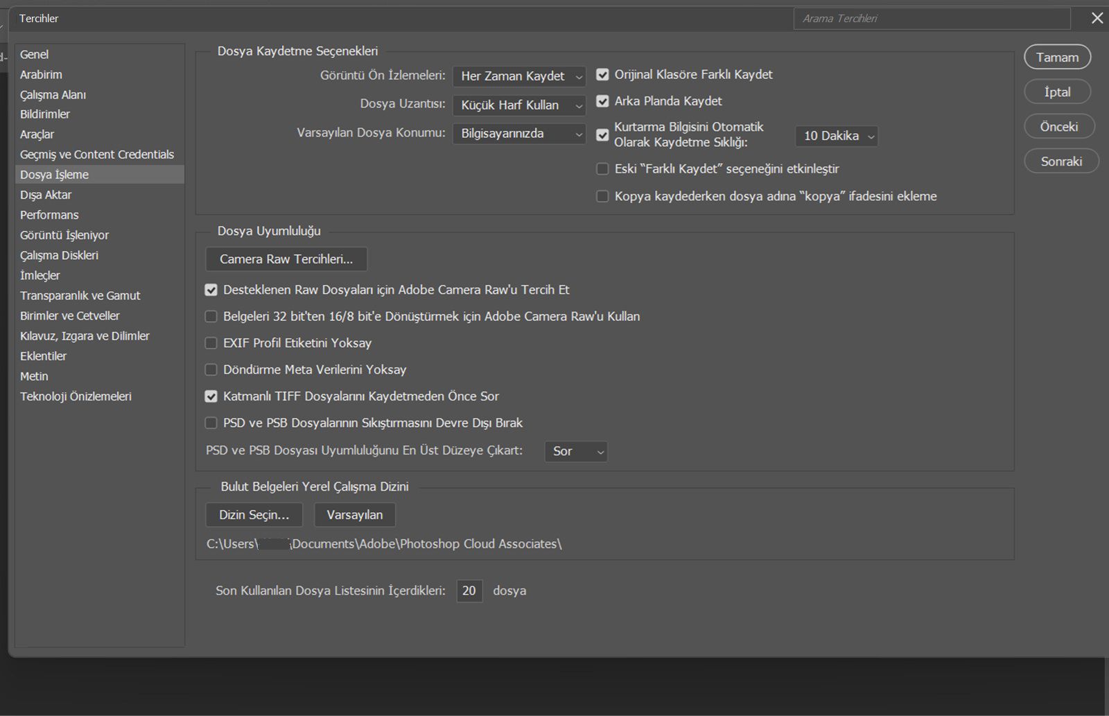Open Görüntü Ön İzlemeleri dropdown
This screenshot has width=1109, height=716.
(519, 76)
